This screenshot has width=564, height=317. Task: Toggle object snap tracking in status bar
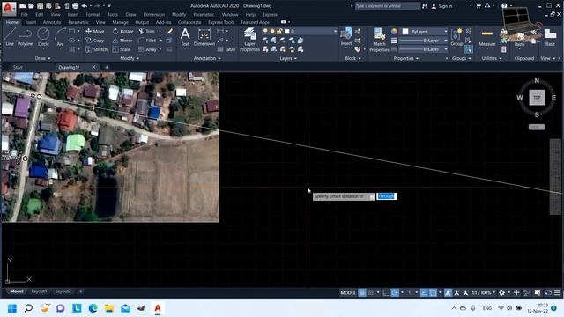tap(425, 293)
